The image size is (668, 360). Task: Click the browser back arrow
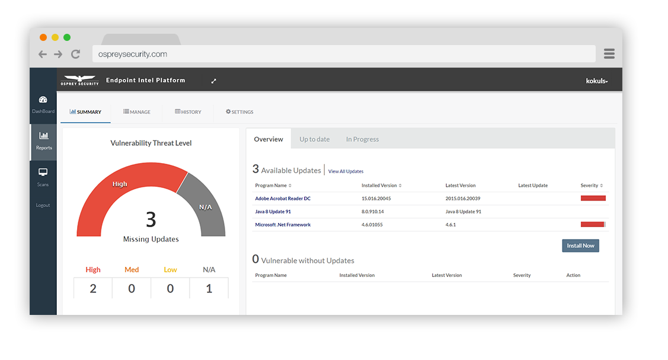pyautogui.click(x=43, y=54)
